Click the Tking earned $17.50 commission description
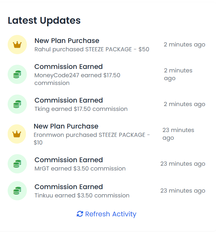216x233 pixels. click(81, 109)
